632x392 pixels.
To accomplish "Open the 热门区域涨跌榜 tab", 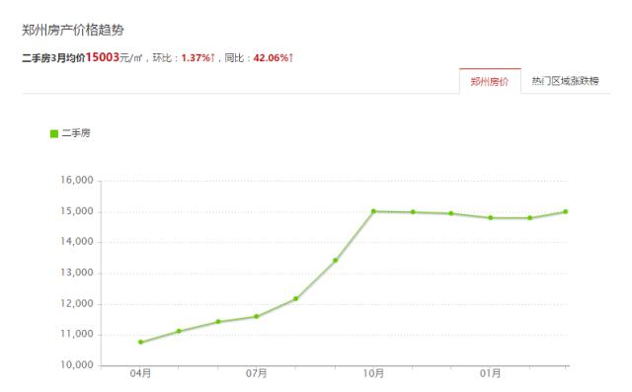I will 565,81.
